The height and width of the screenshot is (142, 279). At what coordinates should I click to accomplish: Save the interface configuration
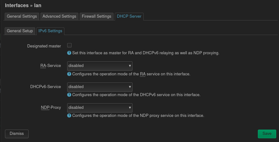(x=267, y=134)
